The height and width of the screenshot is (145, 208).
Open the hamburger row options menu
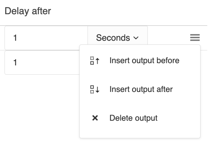[x=195, y=37]
